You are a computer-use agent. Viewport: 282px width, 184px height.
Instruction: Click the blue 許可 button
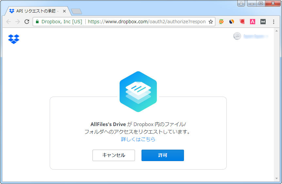[x=163, y=155]
